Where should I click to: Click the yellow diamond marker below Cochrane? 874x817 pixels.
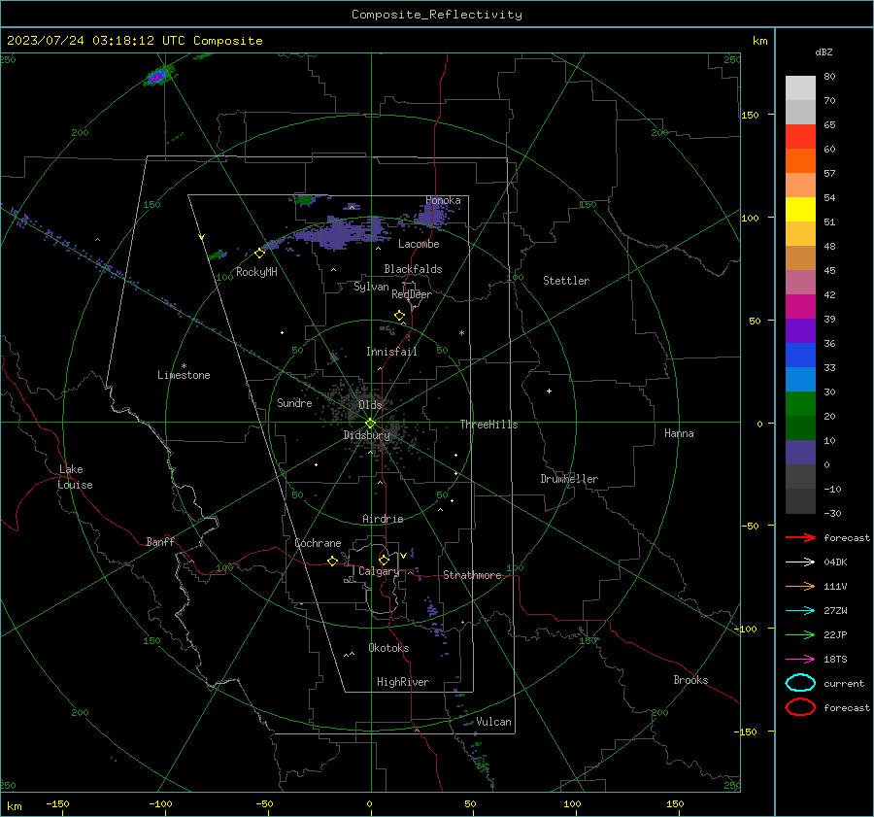tap(332, 562)
